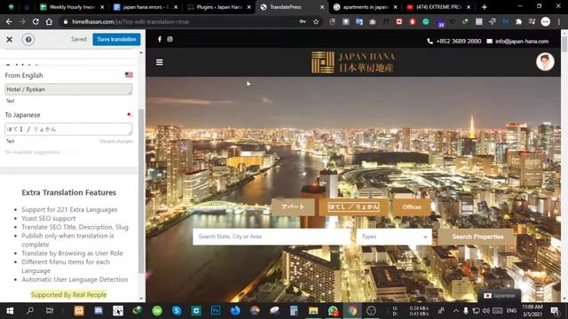Viewport: 568px width, 319px height.
Task: Open the saved password key icon
Action: coord(303,21)
